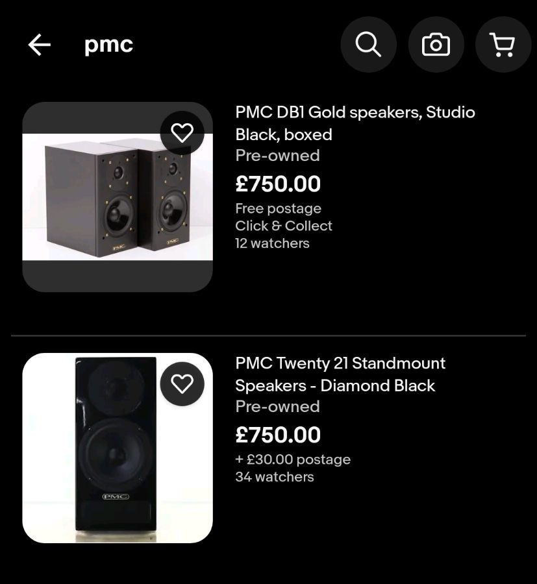Tap 'Click & Collect' on DB1 listing
Screen dimensions: 537x584
(x=283, y=226)
